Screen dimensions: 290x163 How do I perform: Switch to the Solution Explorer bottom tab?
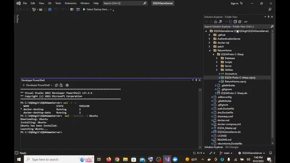(x=213, y=147)
